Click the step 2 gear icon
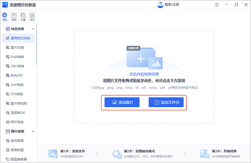The height and width of the screenshot is (163, 251). click(117, 154)
